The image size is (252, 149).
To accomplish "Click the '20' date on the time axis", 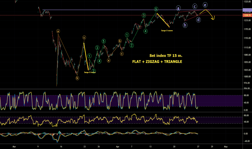I will coord(174,147).
